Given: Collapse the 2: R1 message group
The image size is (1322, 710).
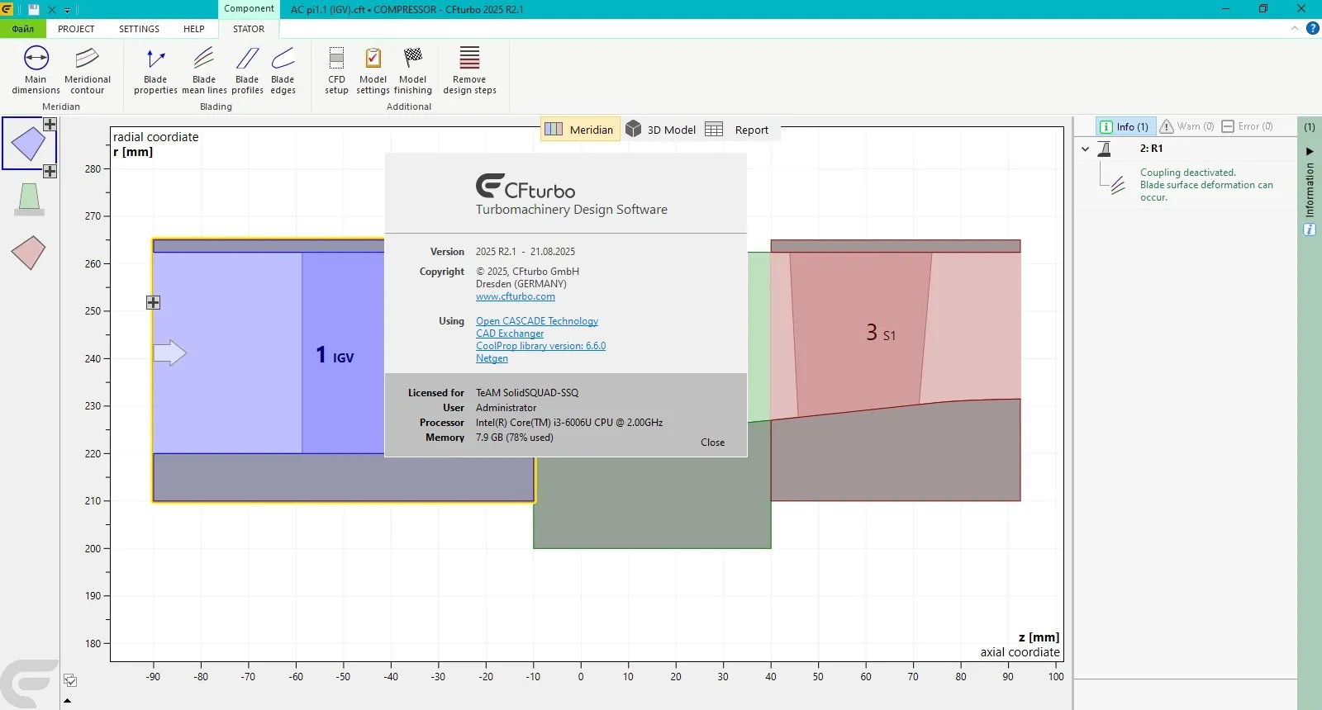Looking at the screenshot, I should point(1085,149).
